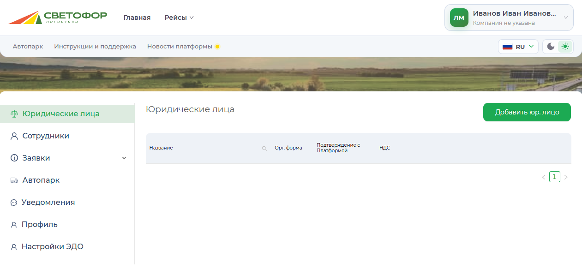Open the RU language dropdown
Screen dimensions: 582x269
coord(518,47)
